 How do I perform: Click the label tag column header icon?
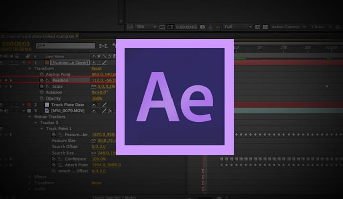tap(28, 56)
